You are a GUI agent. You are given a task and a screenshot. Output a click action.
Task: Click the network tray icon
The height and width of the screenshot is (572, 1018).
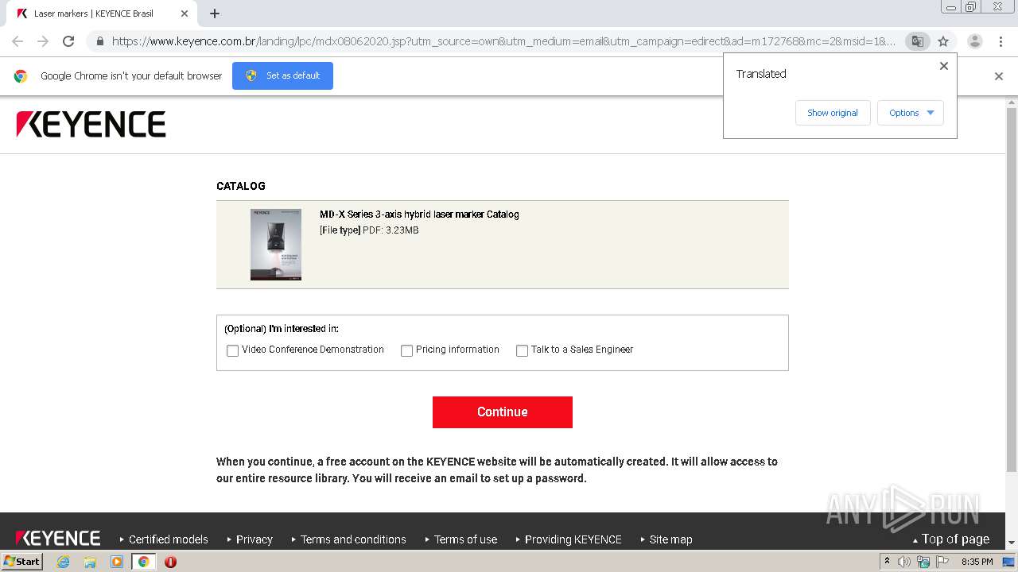click(x=923, y=562)
